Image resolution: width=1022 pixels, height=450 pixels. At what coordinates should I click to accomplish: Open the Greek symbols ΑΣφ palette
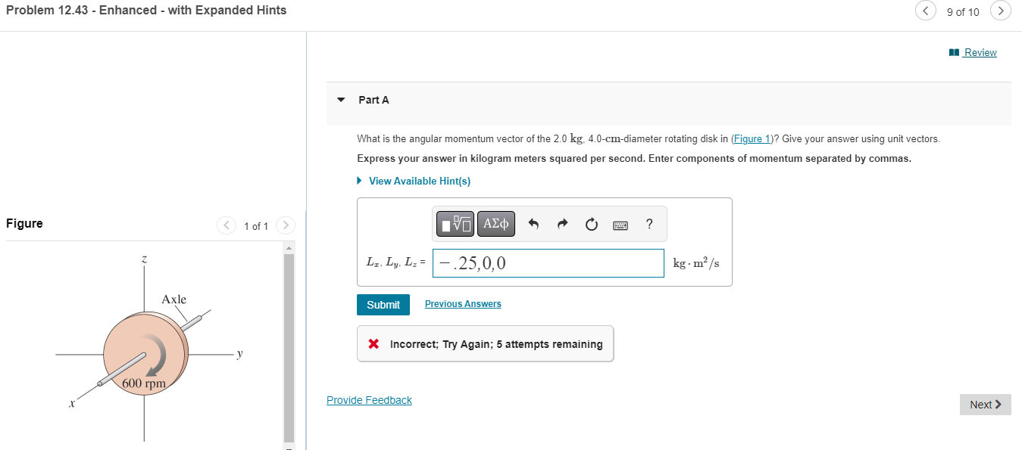(496, 223)
